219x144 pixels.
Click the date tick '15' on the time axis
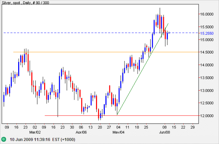point(174,127)
